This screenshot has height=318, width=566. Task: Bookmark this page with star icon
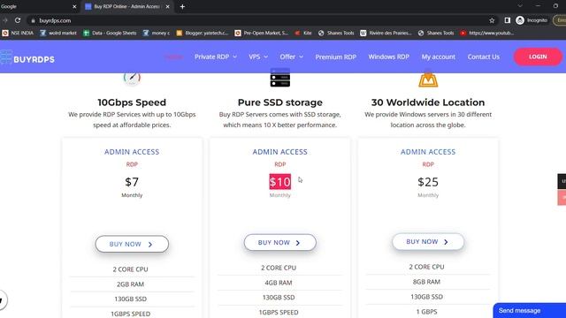tap(492, 20)
